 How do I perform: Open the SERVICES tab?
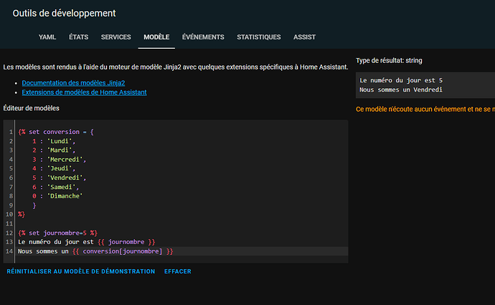click(115, 37)
